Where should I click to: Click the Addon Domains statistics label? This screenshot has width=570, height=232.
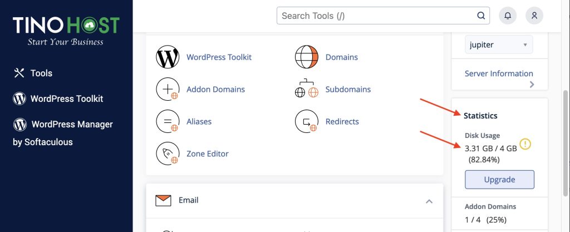coord(490,206)
